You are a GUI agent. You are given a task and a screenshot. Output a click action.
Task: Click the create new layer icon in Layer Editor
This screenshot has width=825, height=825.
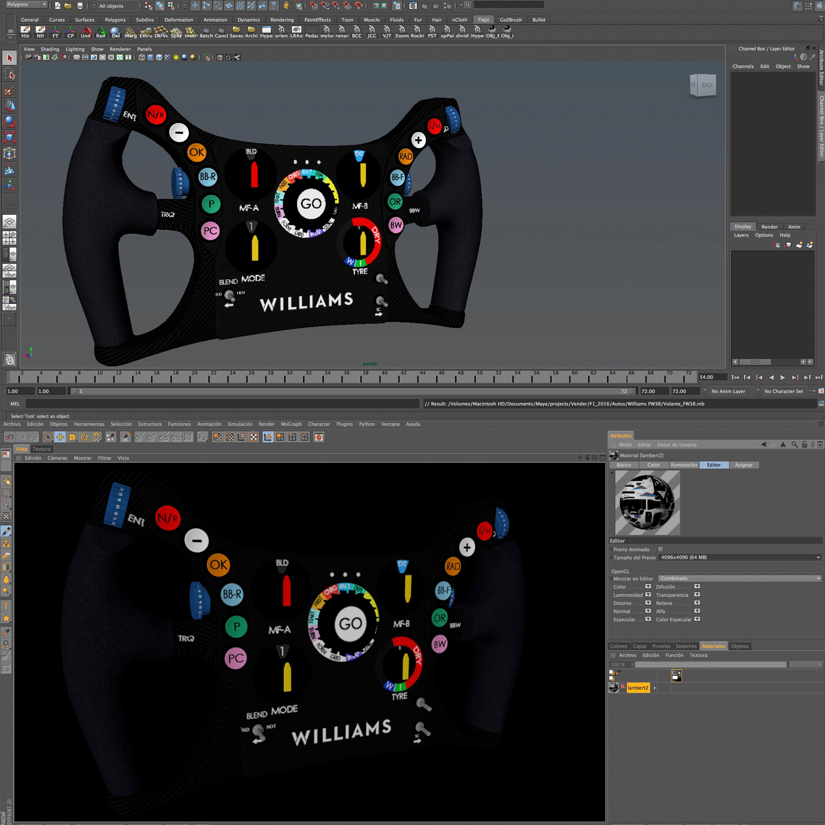pyautogui.click(x=799, y=245)
